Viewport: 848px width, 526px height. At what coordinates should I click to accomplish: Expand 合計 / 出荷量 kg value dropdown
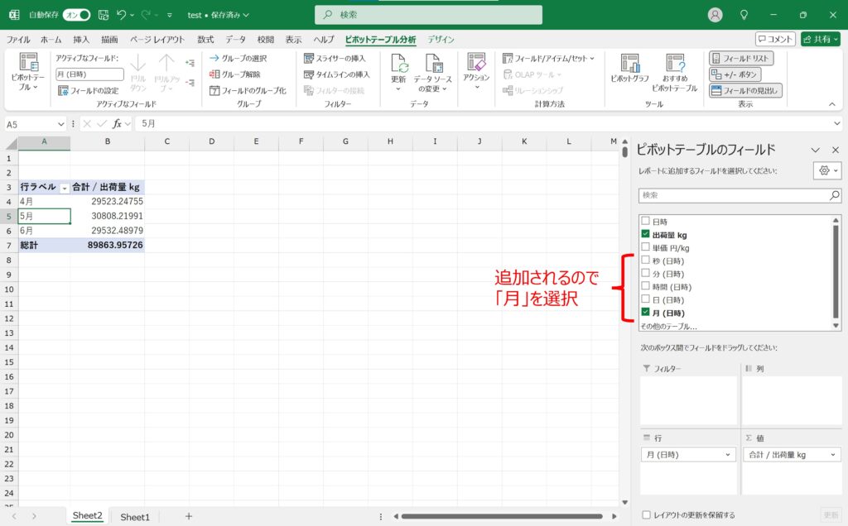833,455
